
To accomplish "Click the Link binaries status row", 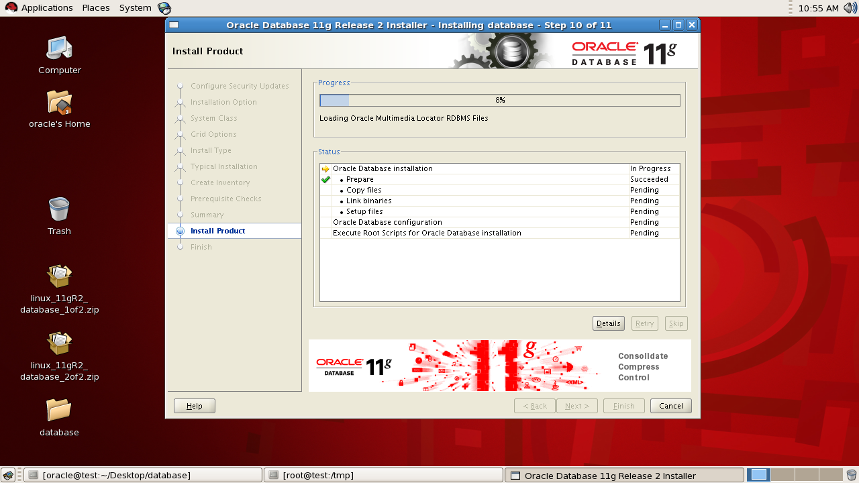I will coord(500,201).
